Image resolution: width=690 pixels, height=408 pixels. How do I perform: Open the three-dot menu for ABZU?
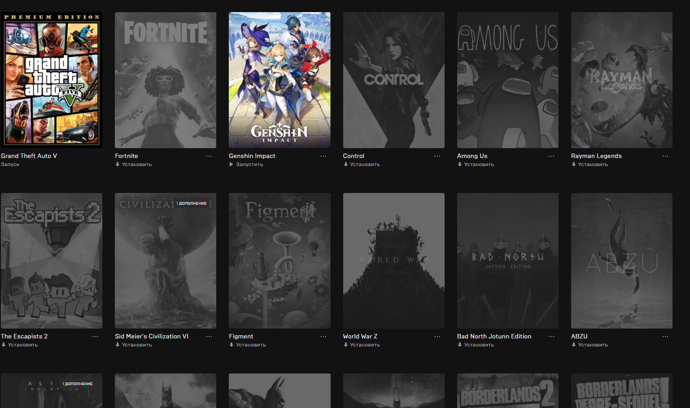(x=665, y=337)
